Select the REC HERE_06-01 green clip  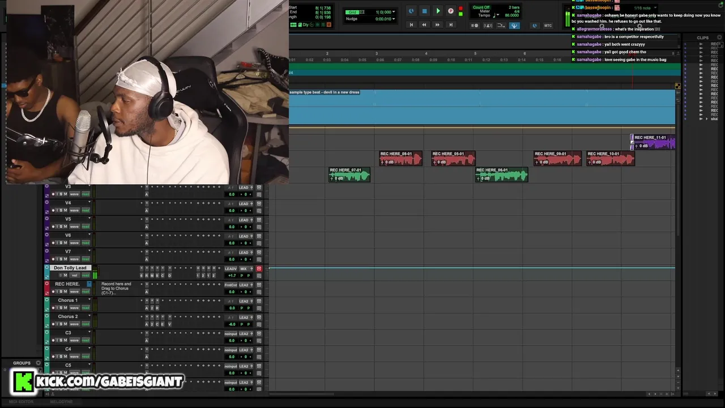coord(502,175)
